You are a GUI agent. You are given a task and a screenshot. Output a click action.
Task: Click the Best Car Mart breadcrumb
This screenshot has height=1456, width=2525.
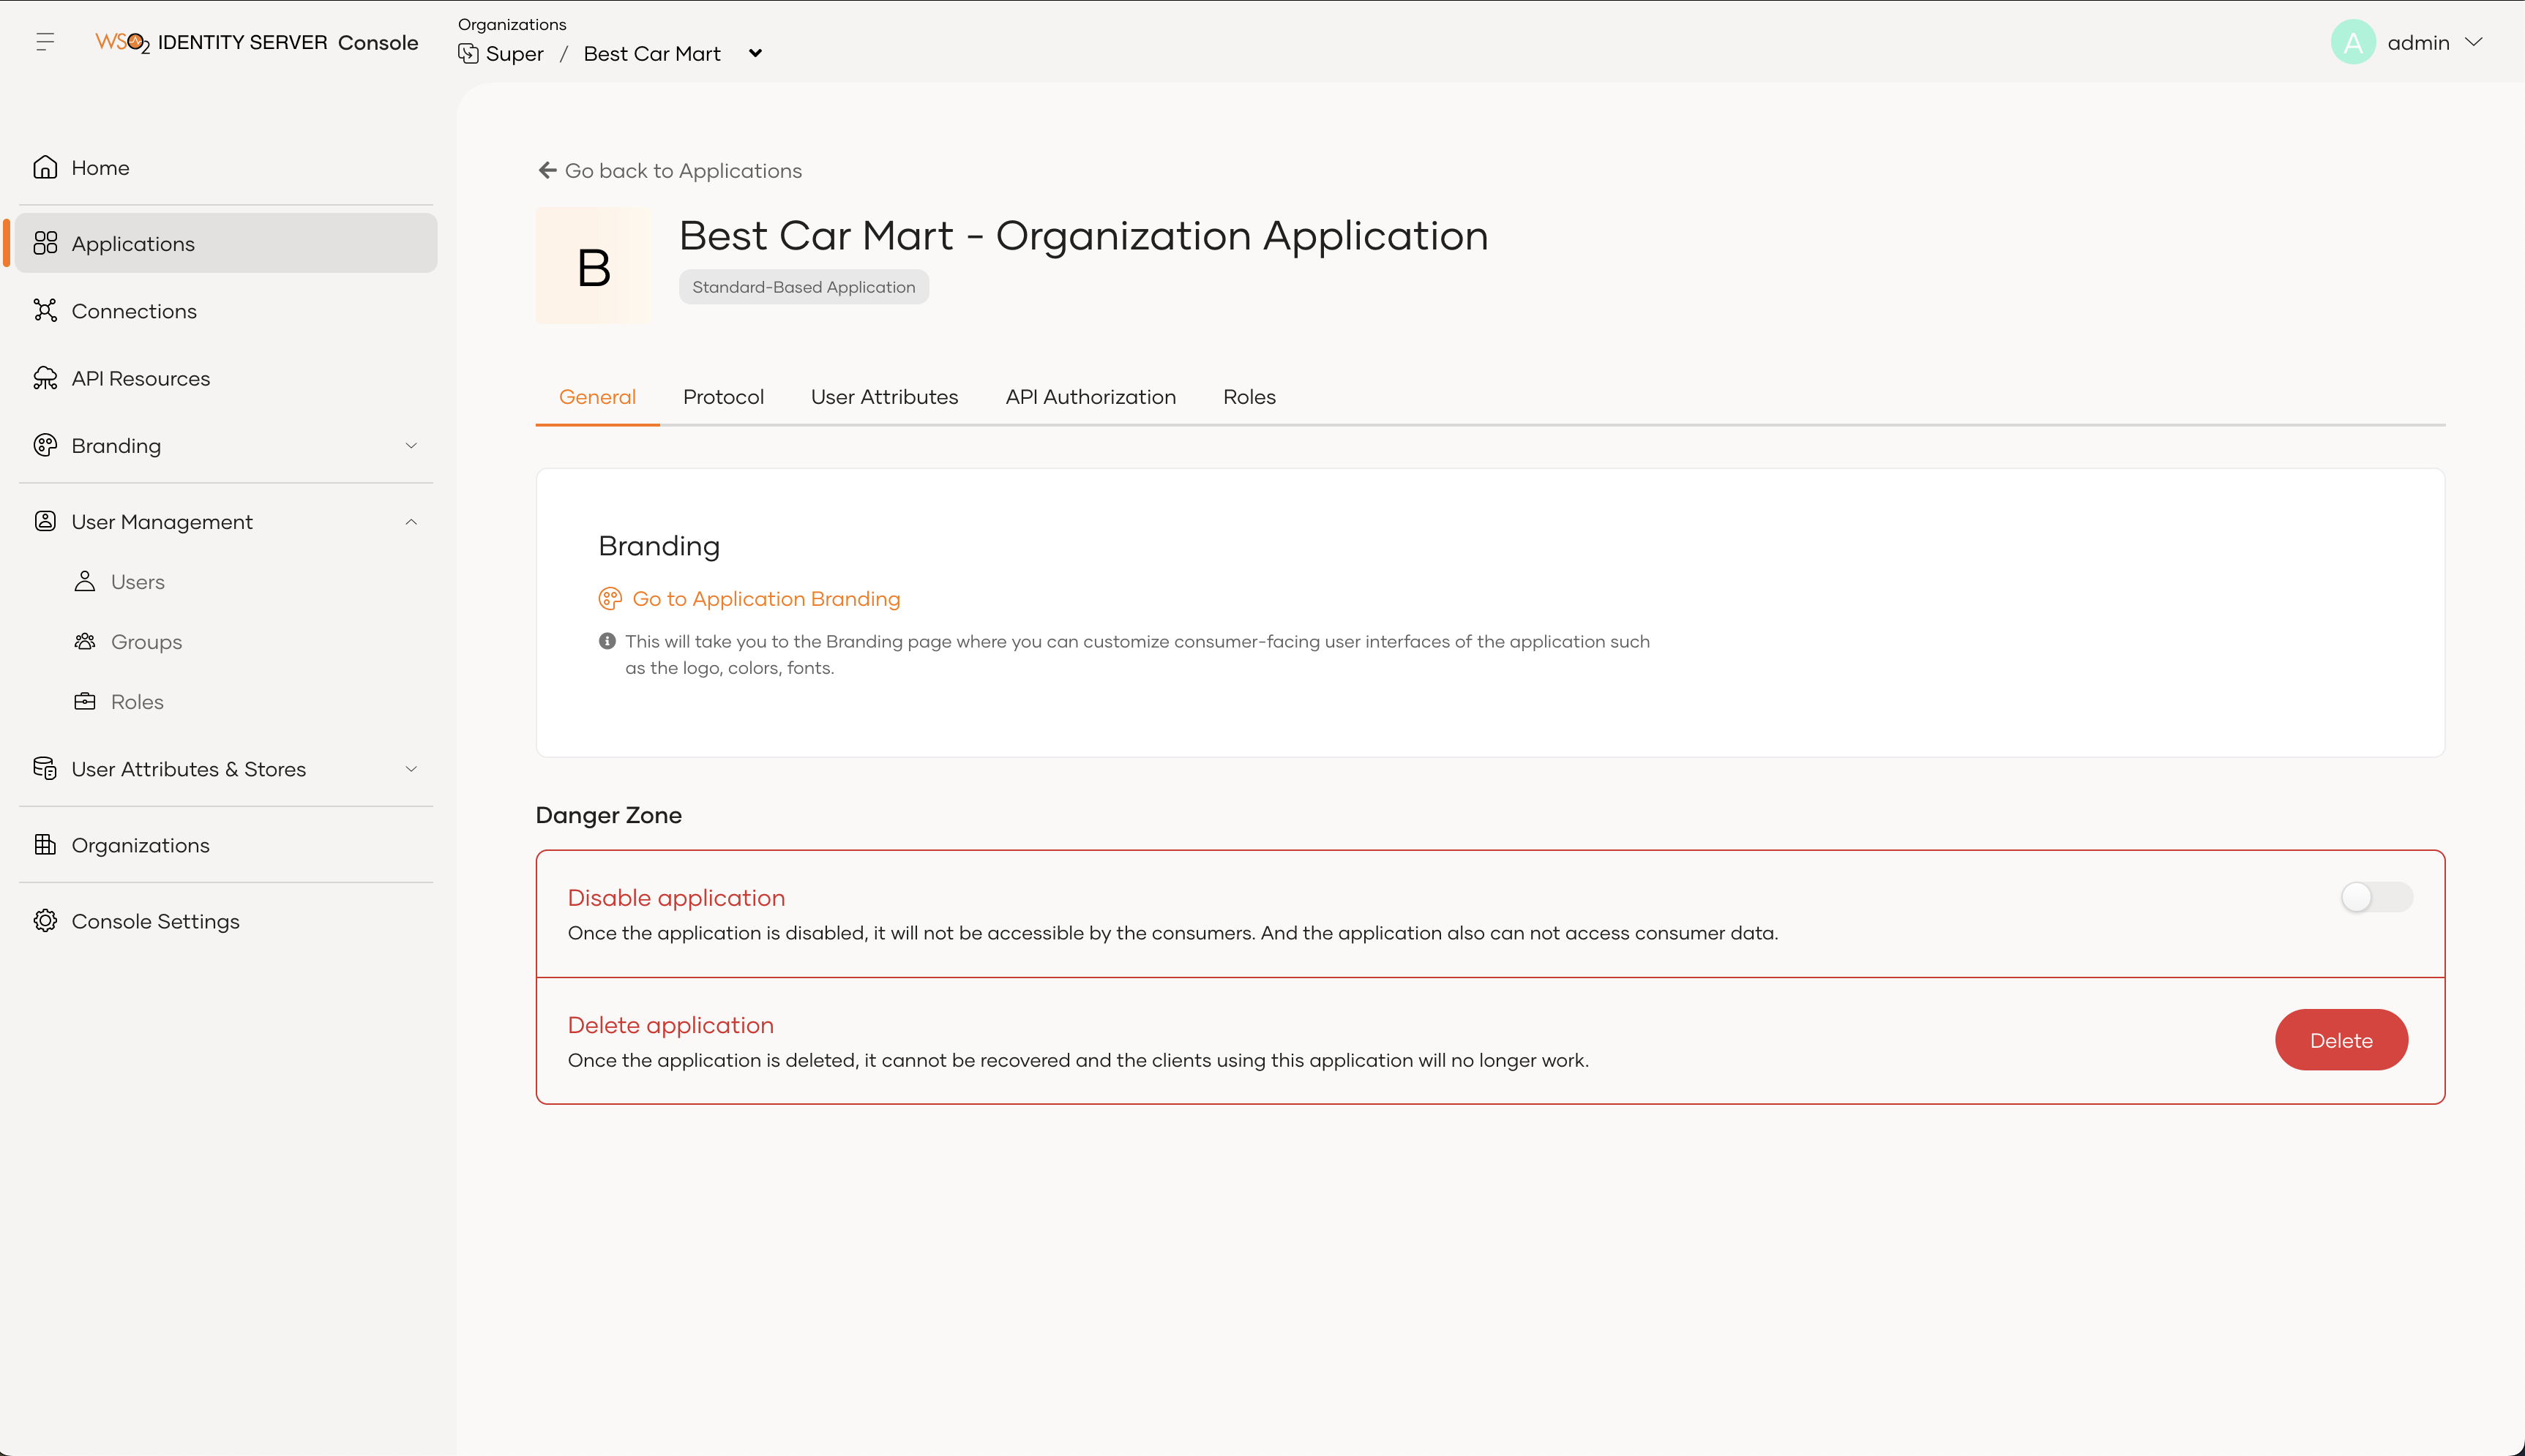point(652,54)
